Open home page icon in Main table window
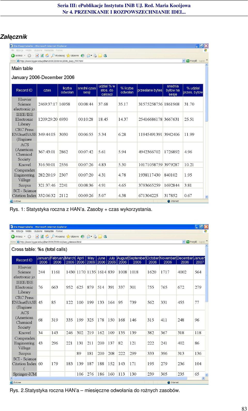 pyautogui.click(x=47, y=56)
